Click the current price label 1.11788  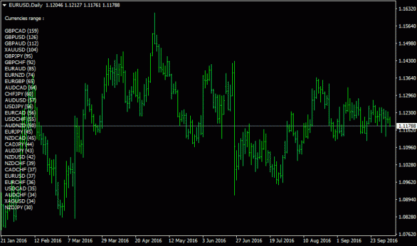tap(406, 126)
